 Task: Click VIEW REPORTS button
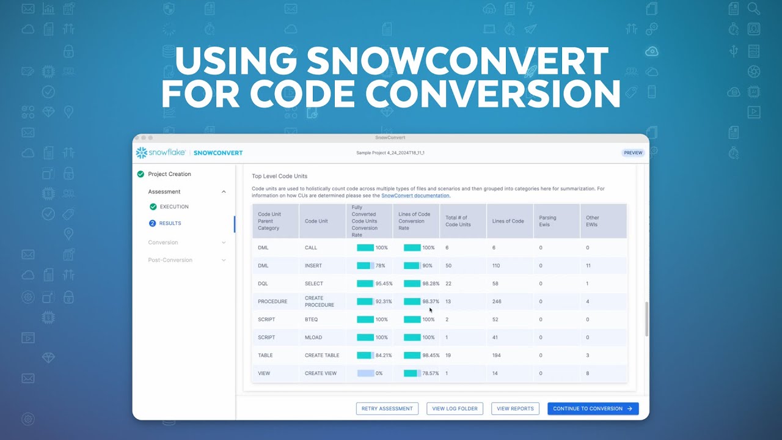coord(515,409)
